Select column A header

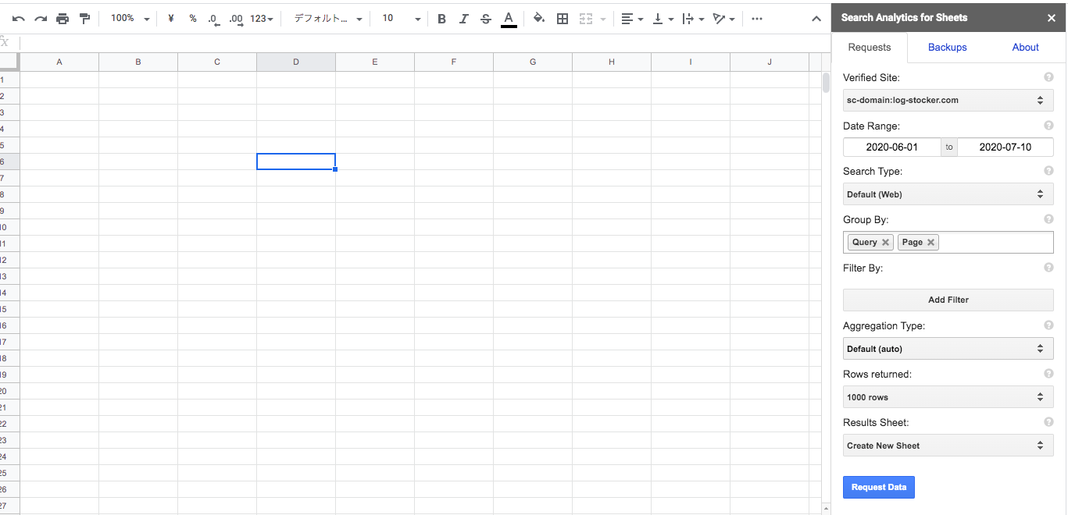(x=59, y=62)
